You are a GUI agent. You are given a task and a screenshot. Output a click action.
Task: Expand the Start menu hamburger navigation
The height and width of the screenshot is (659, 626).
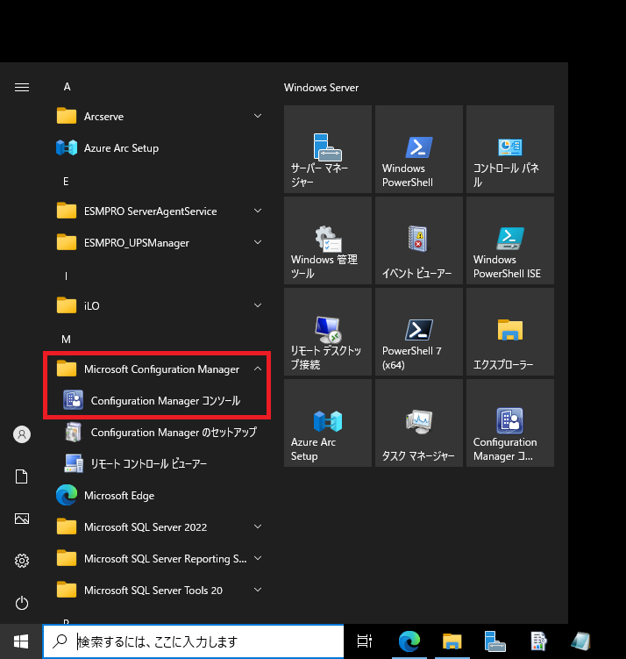[x=23, y=87]
